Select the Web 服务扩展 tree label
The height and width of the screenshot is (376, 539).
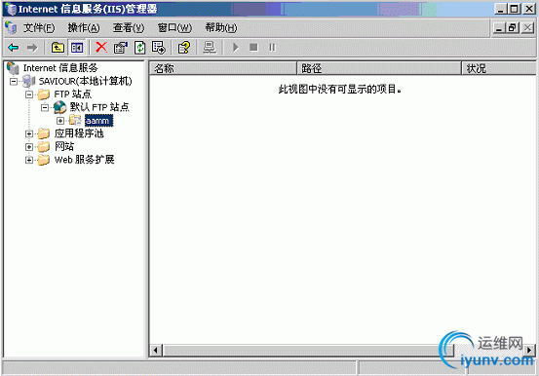pos(84,160)
